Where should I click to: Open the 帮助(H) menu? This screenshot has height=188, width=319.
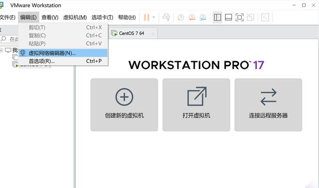[127, 17]
